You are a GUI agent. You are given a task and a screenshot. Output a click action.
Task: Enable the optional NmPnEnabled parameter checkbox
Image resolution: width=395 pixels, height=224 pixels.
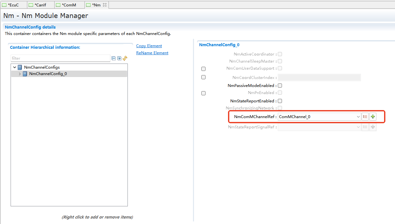coord(203,93)
